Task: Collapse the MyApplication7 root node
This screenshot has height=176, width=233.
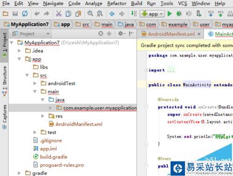Action: tap(12, 42)
